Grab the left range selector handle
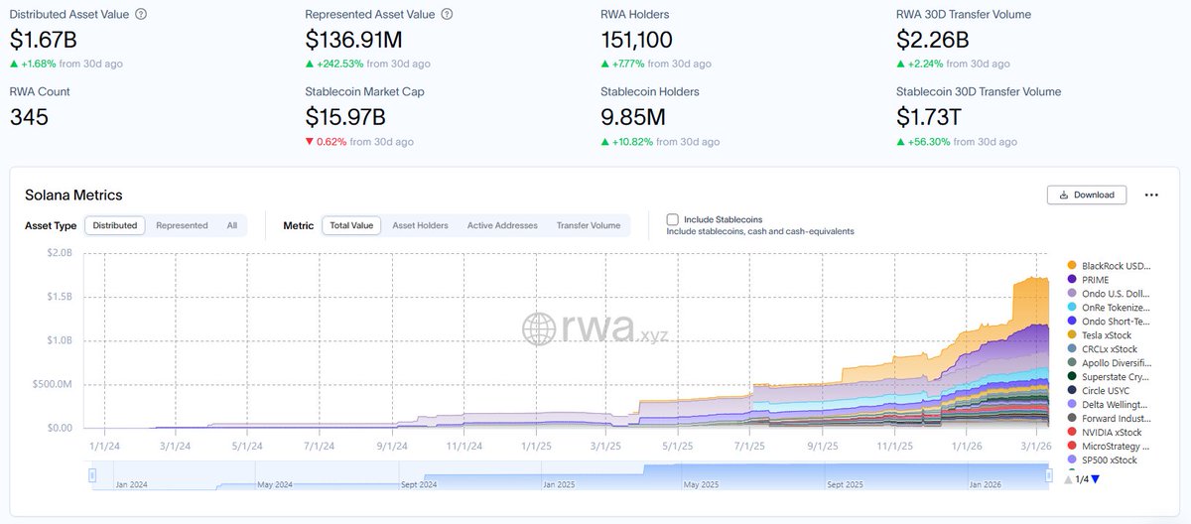Viewport: 1191px width, 524px height. tap(92, 477)
